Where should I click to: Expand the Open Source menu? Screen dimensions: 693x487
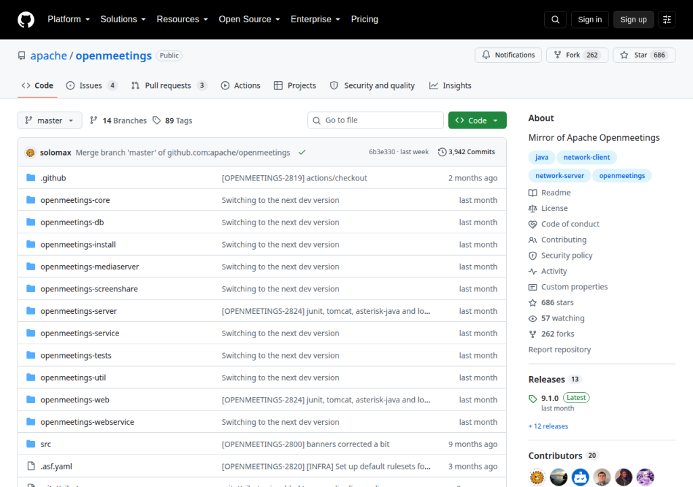click(249, 20)
